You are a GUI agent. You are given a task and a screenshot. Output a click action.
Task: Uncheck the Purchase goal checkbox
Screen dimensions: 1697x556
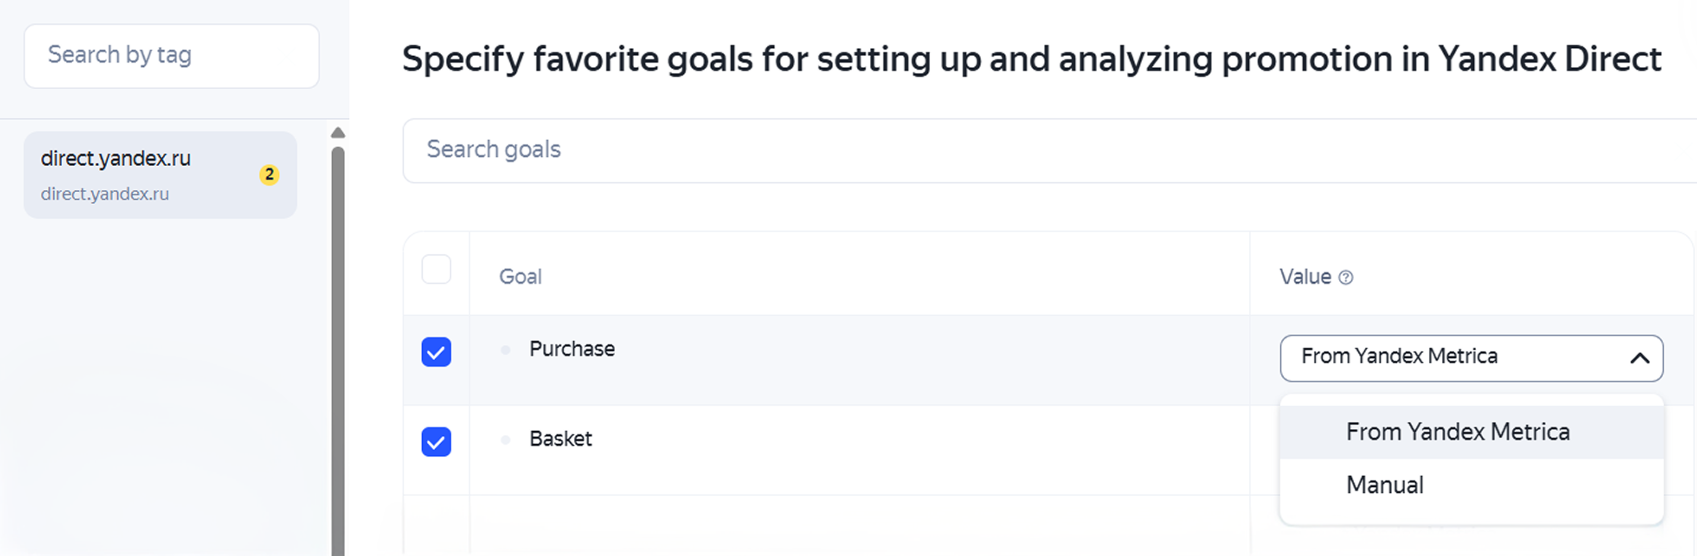[x=436, y=352]
